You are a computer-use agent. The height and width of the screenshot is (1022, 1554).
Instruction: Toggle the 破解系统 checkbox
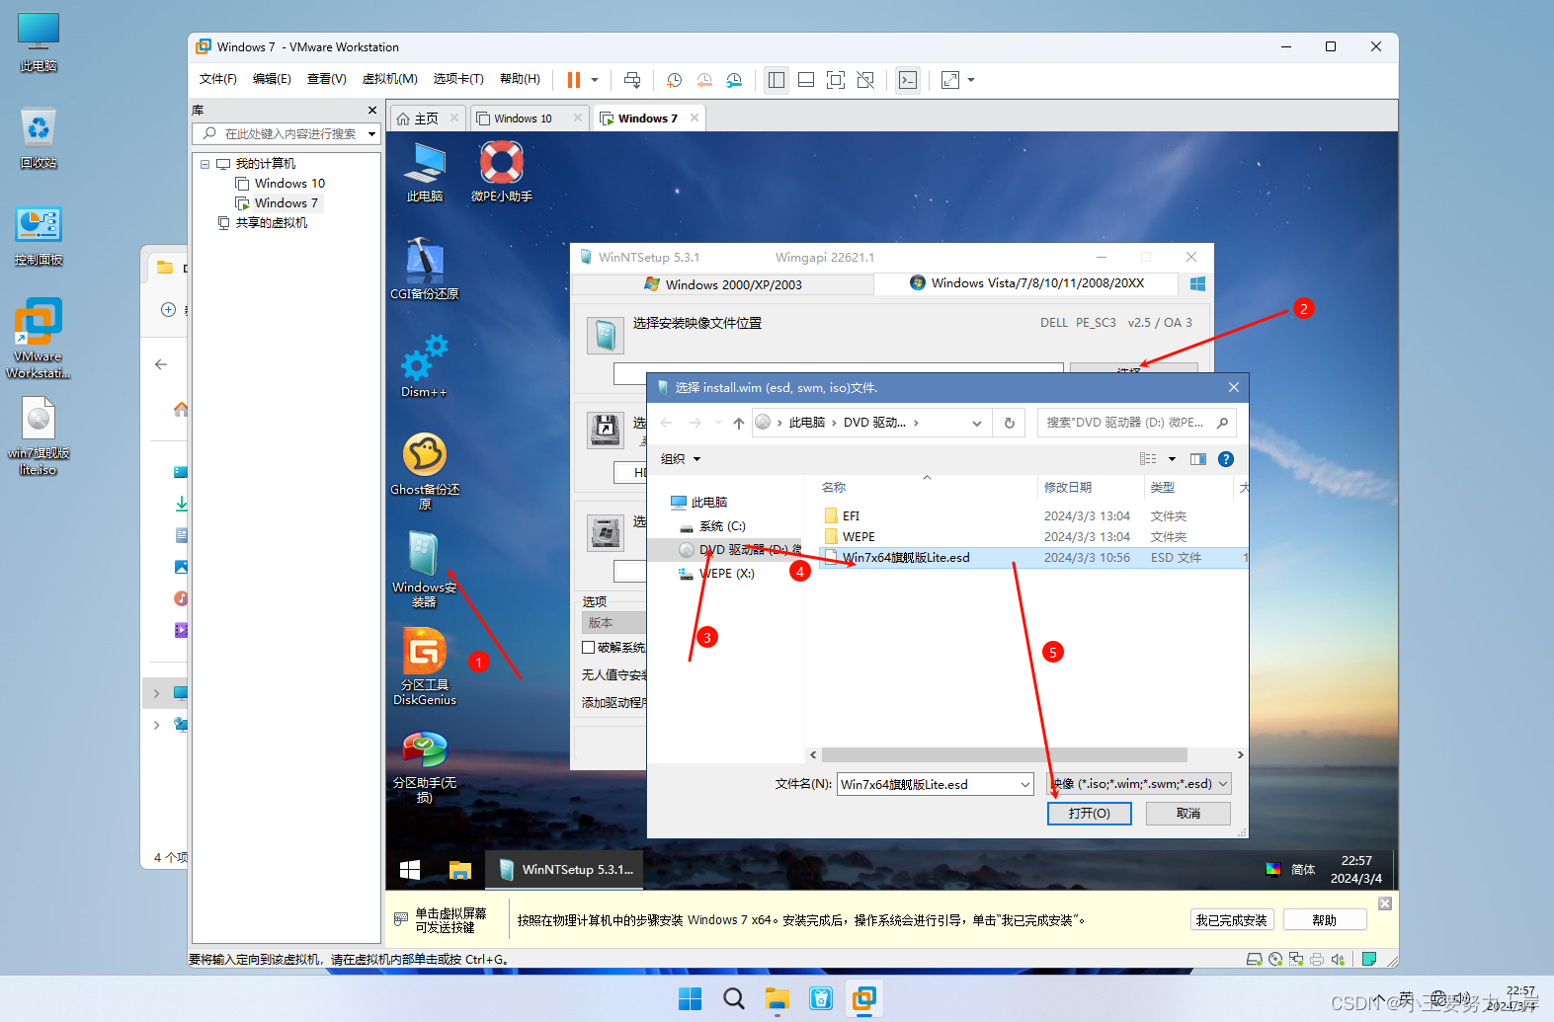tap(589, 648)
